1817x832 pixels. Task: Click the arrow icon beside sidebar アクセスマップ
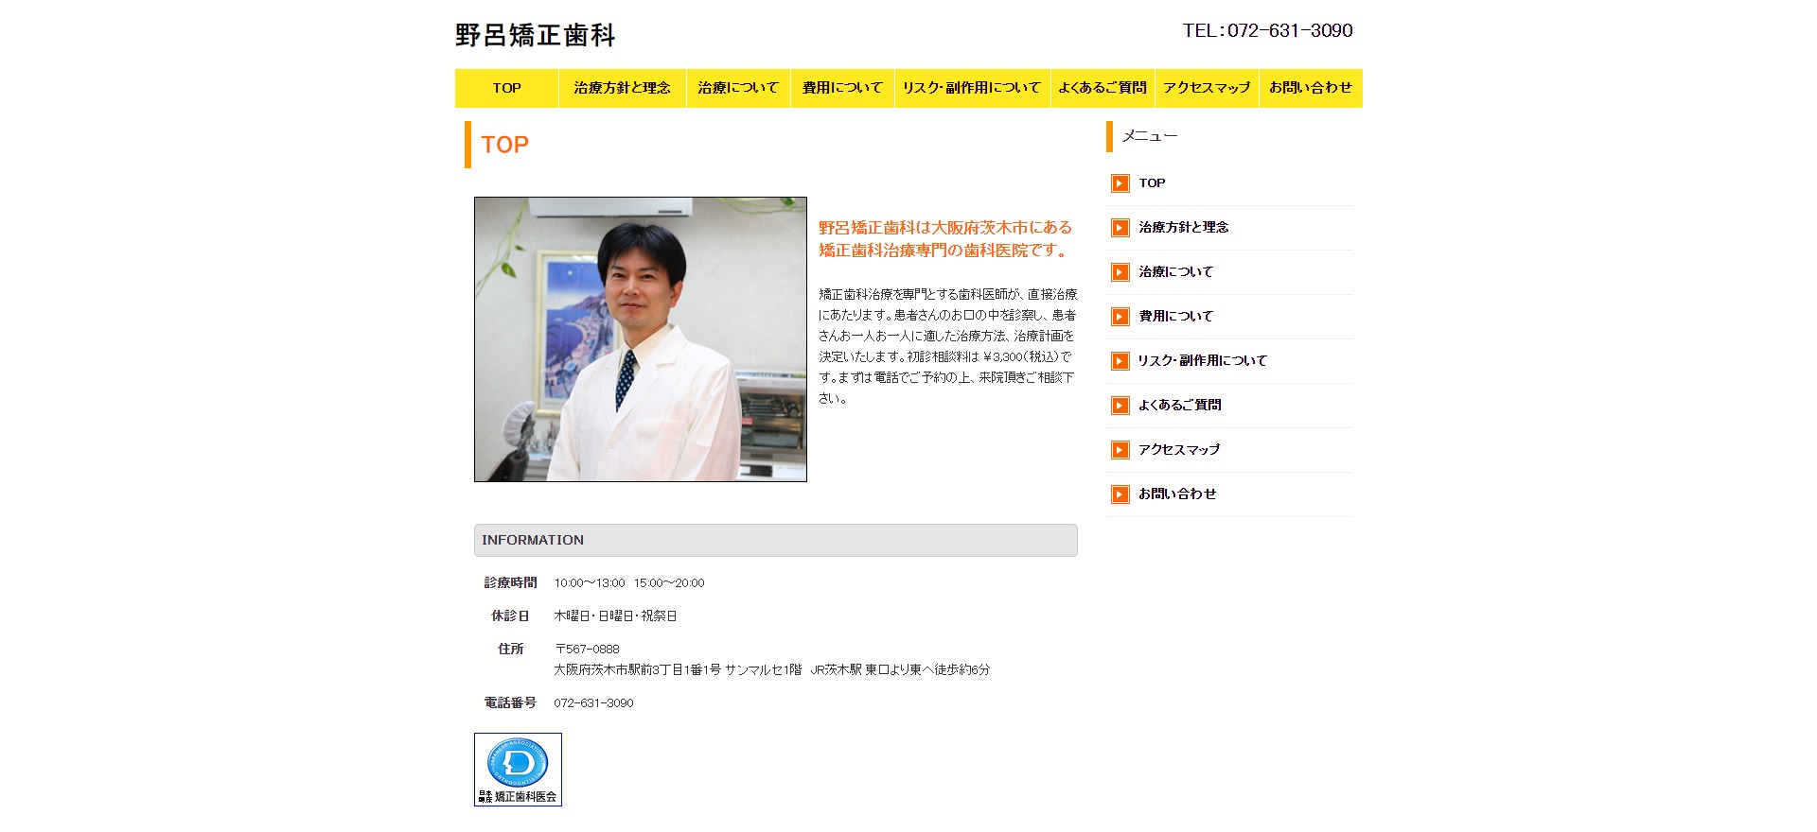click(1120, 450)
